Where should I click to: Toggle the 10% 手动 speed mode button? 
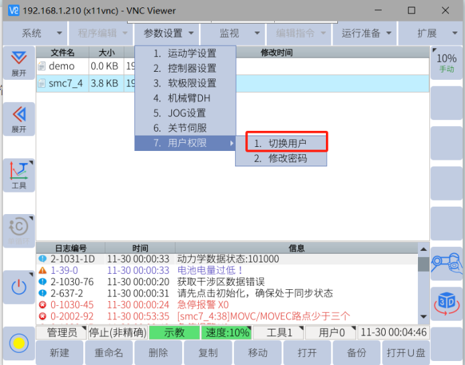446,62
